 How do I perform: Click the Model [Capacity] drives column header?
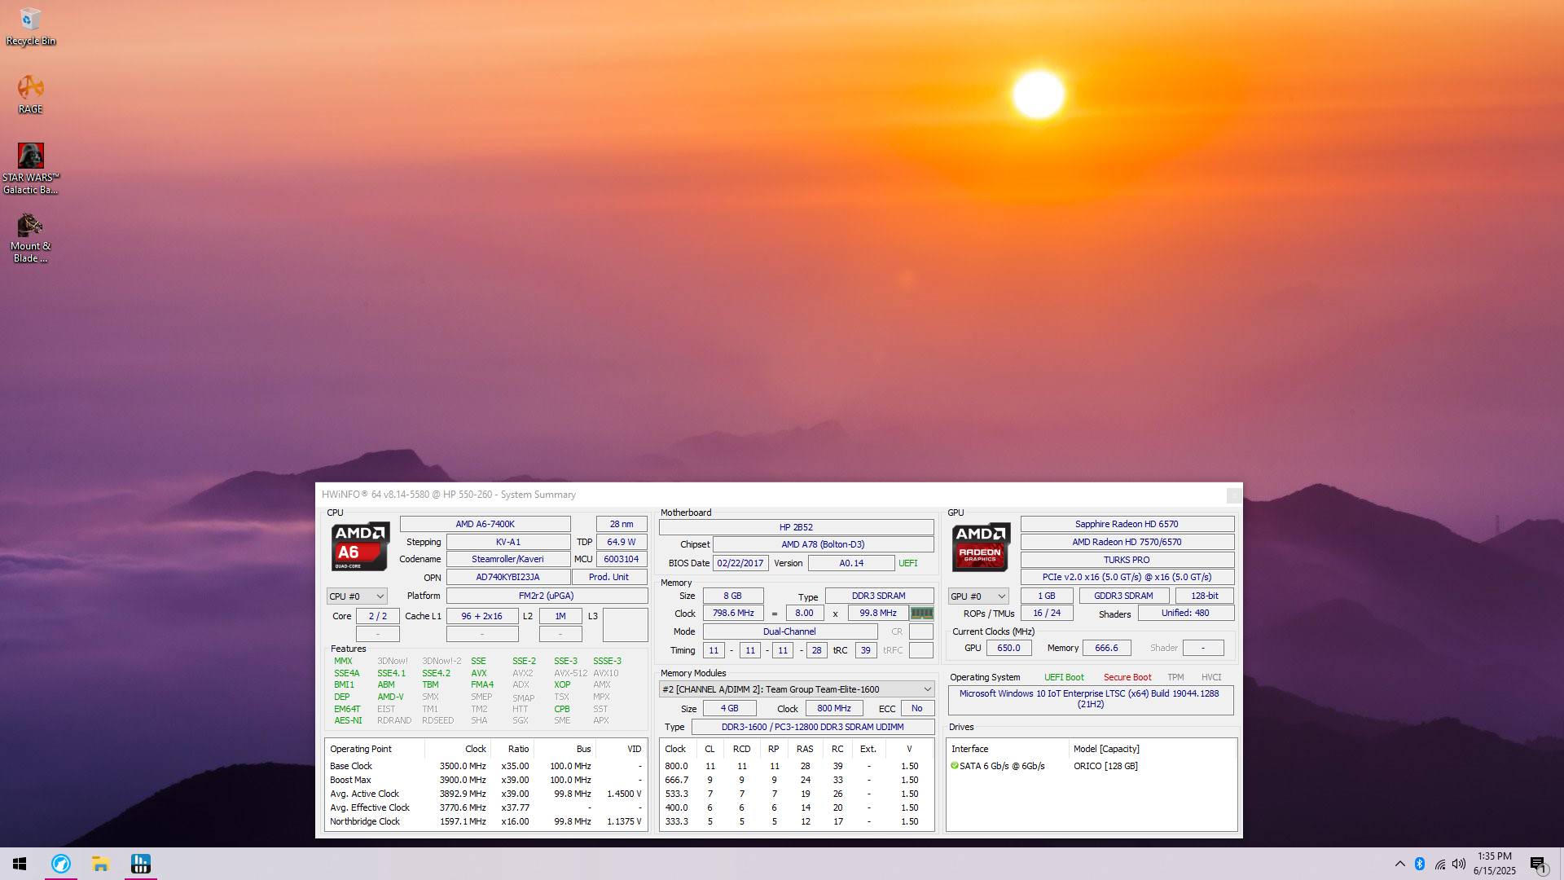[1106, 749]
